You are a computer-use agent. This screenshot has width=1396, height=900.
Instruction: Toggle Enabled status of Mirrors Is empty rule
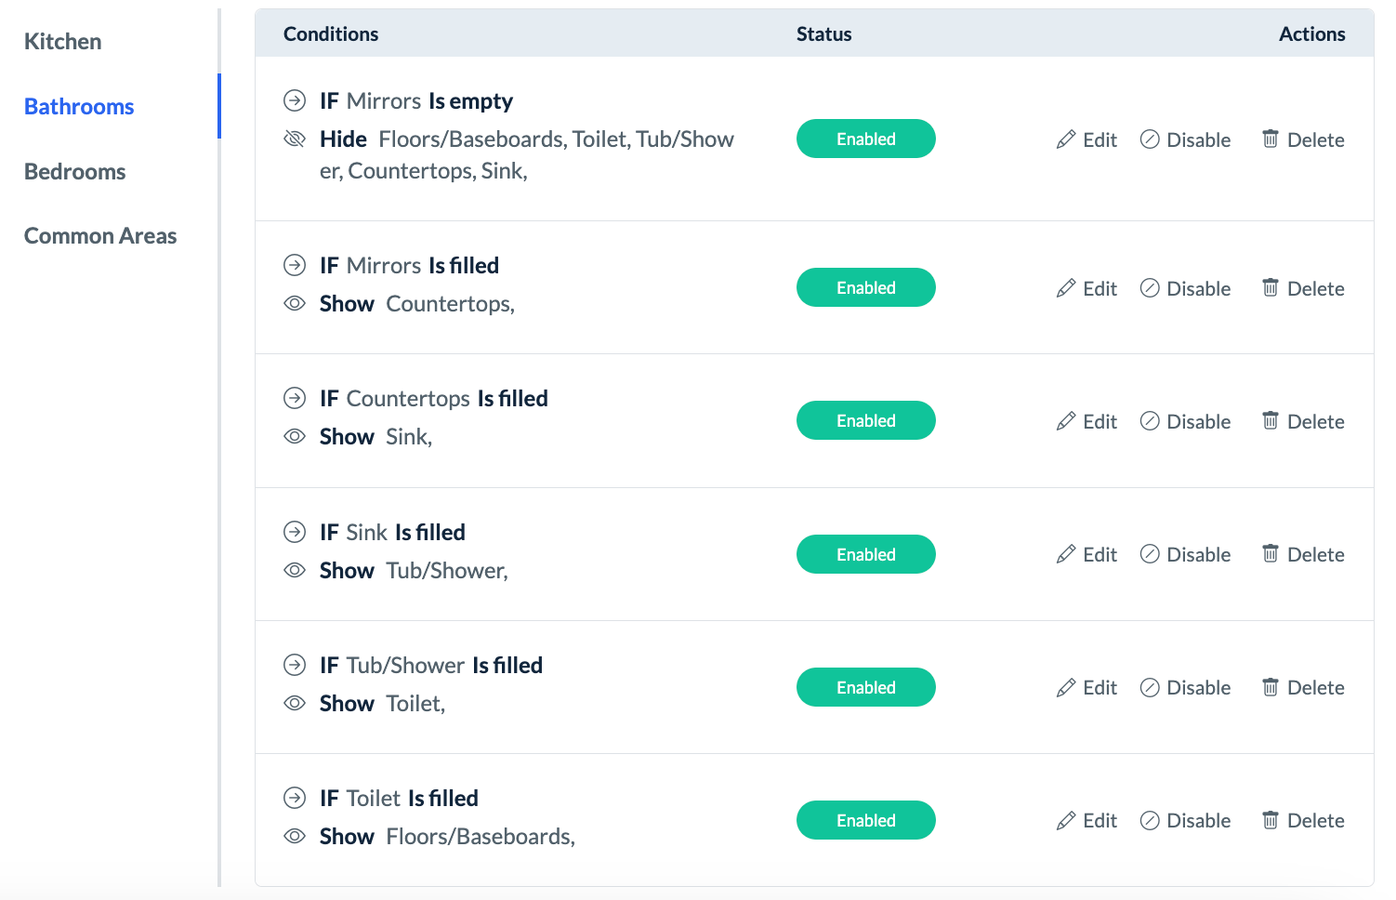865,139
